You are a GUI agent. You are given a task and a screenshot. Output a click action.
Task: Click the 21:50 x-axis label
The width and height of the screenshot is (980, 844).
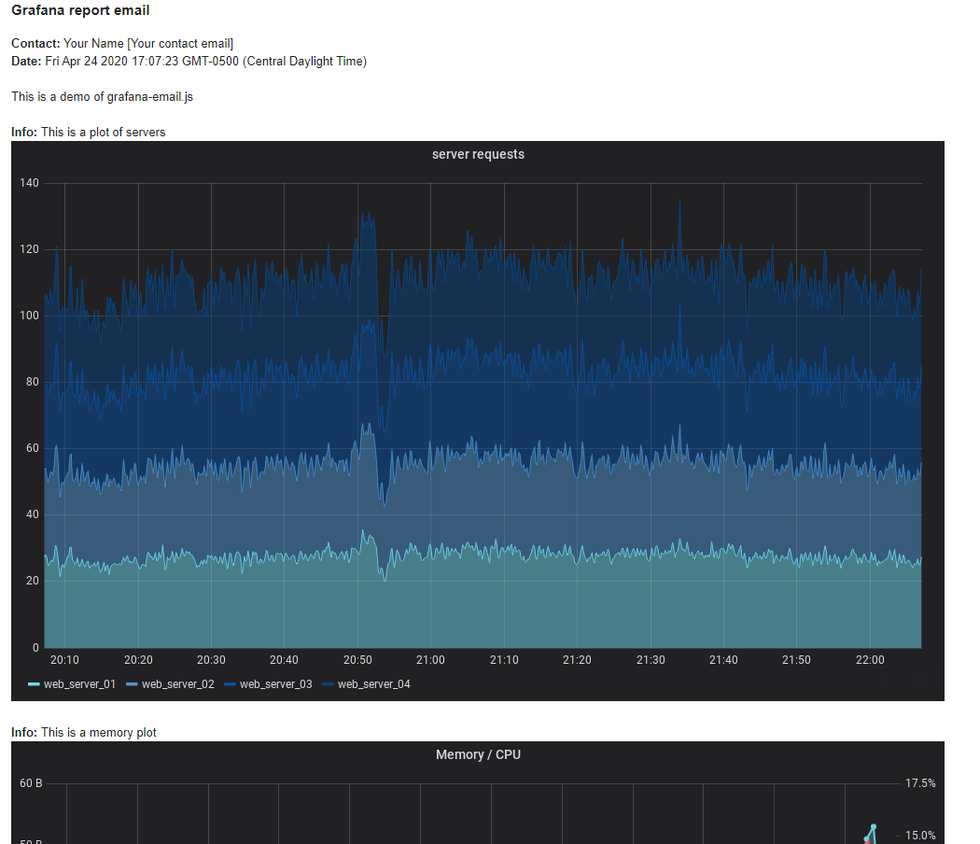click(x=796, y=659)
